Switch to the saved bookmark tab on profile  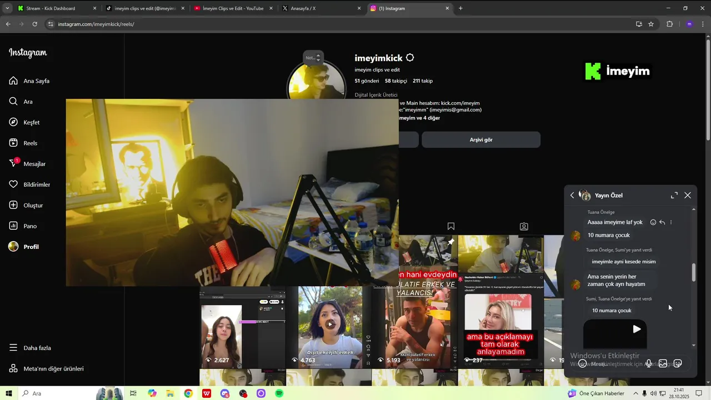[451, 226]
